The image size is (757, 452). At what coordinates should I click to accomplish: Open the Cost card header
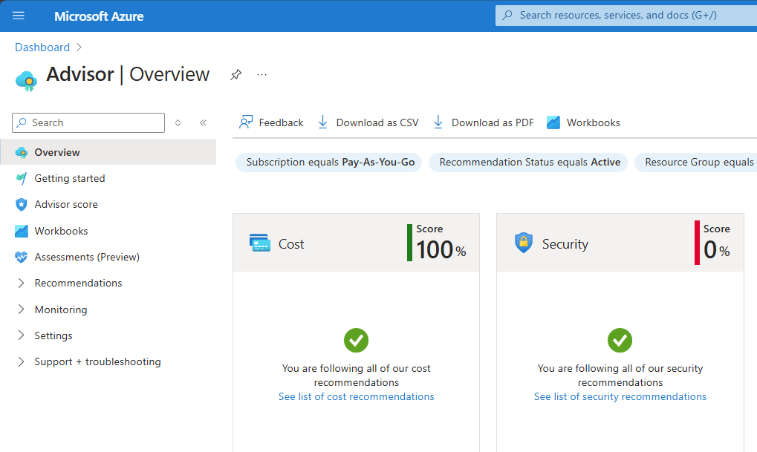(x=357, y=243)
